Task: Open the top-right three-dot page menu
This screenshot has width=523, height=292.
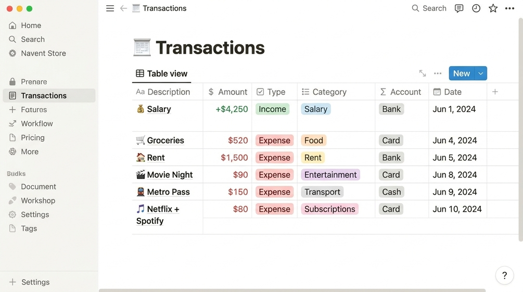Action: tap(509, 8)
